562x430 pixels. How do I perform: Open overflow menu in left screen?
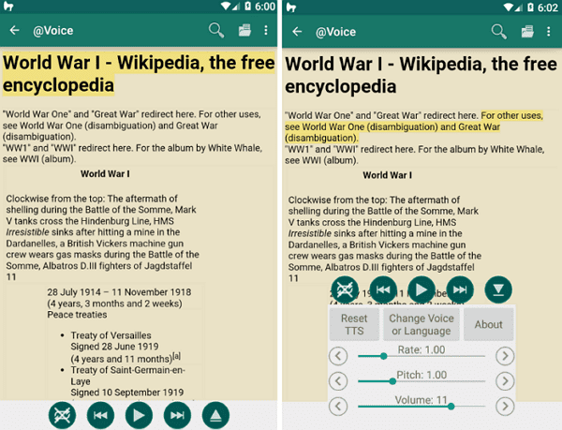tap(266, 31)
